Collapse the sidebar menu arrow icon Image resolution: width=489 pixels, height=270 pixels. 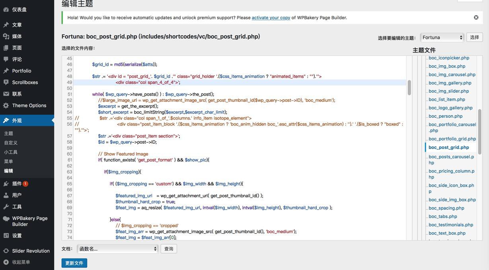tap(6, 262)
